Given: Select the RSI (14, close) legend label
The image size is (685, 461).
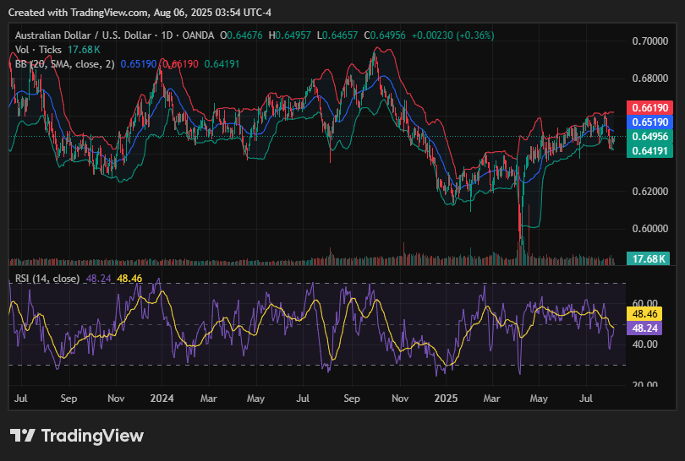Looking at the screenshot, I should click(47, 279).
